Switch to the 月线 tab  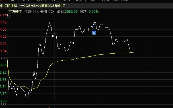point(106,1)
